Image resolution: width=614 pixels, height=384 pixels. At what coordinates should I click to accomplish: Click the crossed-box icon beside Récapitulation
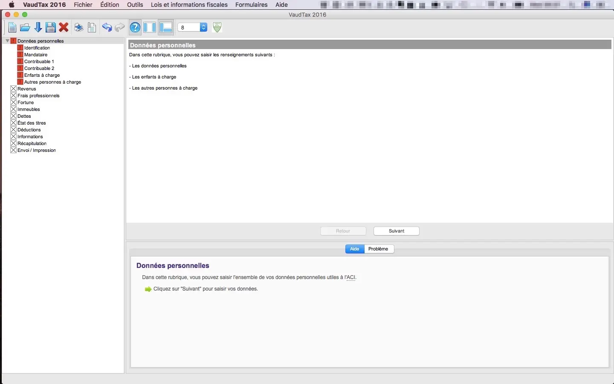(x=13, y=143)
